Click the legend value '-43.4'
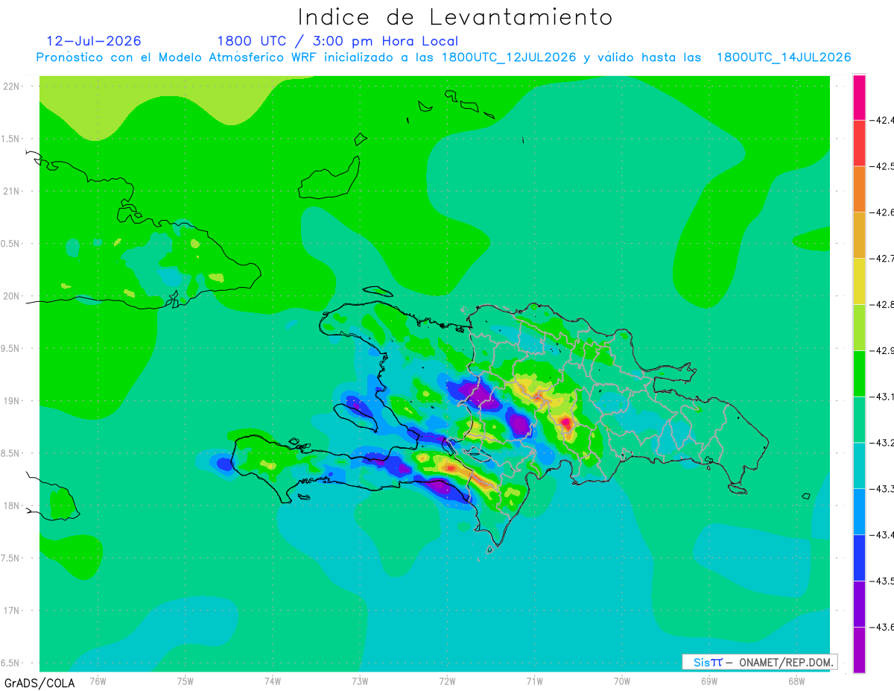This screenshot has height=691, width=894. 882,535
